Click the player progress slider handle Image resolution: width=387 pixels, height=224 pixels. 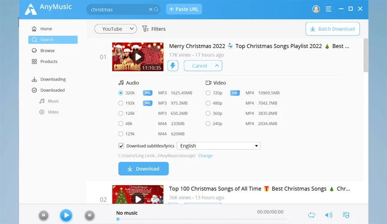pos(118,219)
